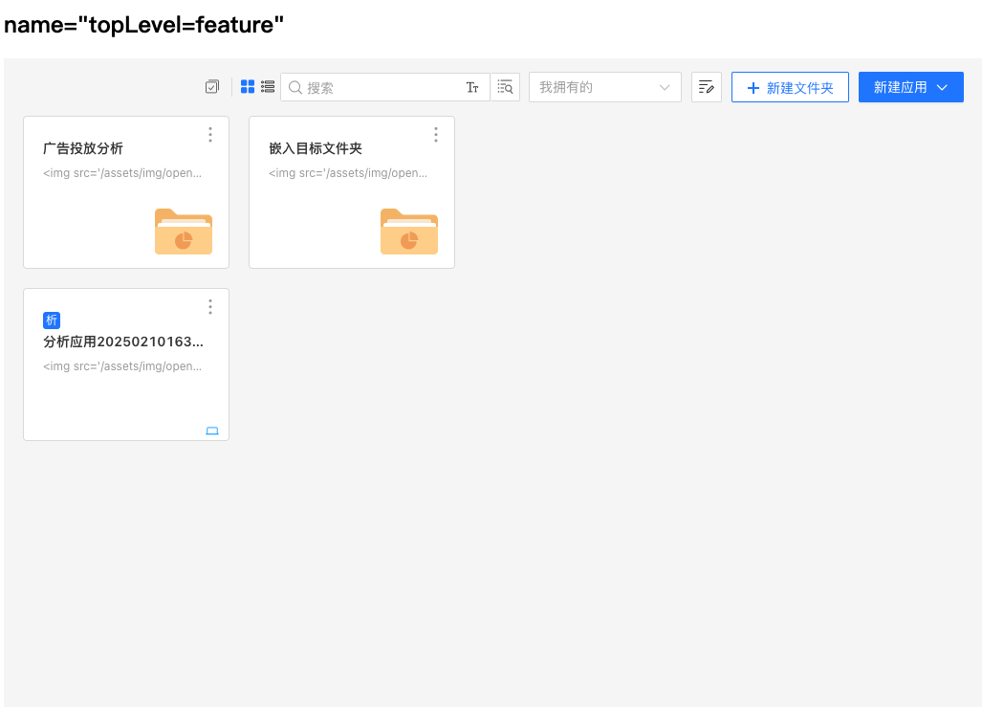Click the folder icon in 嵌入目标文件夹

coord(409,232)
